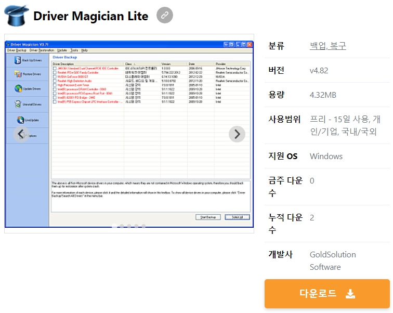Open the Tools menu in the screenshot

(74, 50)
